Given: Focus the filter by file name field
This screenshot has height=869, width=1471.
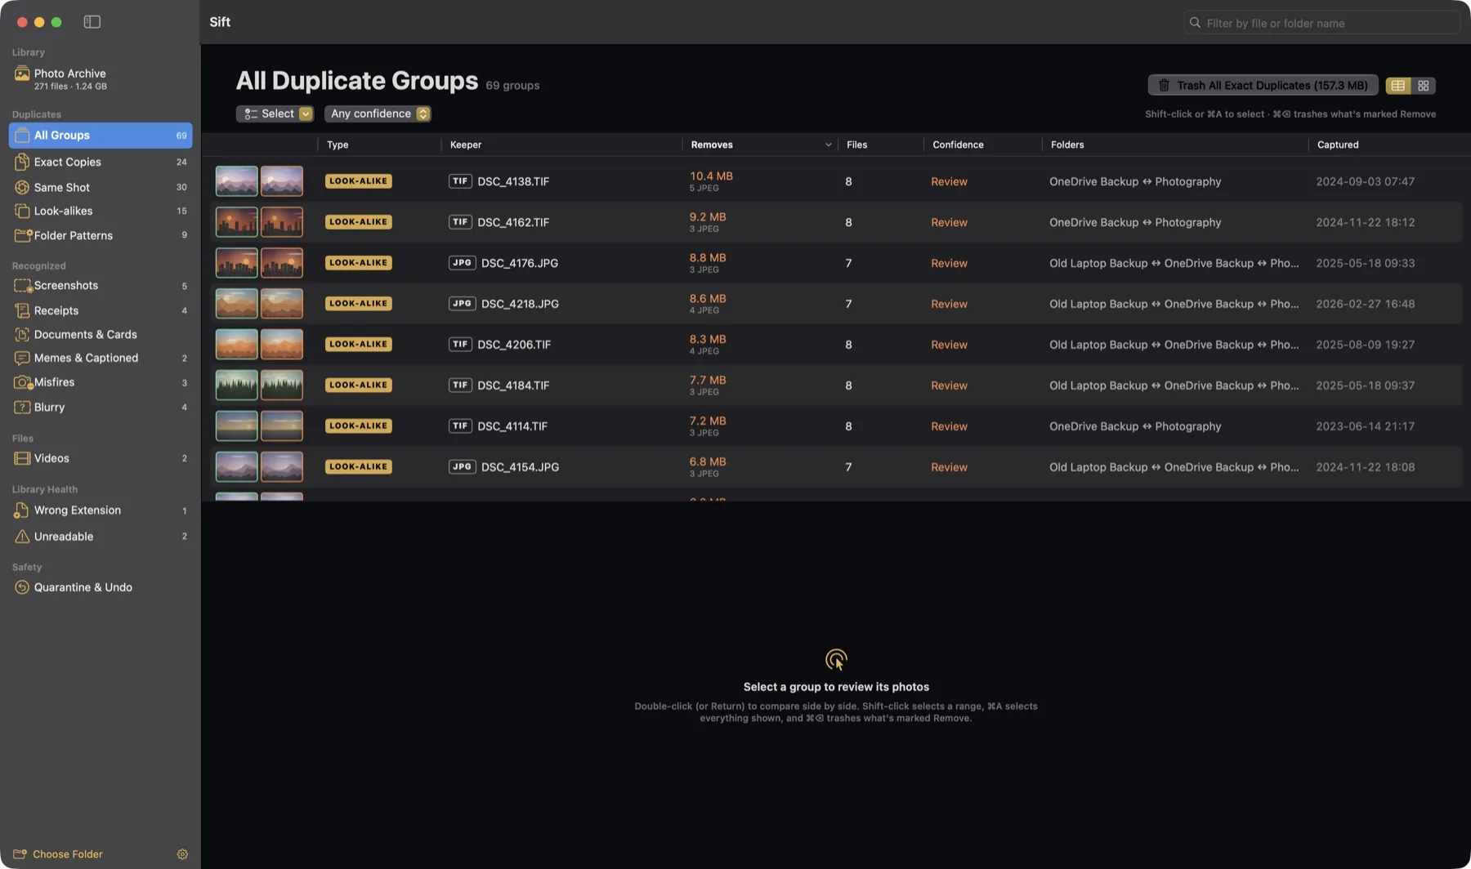Looking at the screenshot, I should click(x=1321, y=23).
